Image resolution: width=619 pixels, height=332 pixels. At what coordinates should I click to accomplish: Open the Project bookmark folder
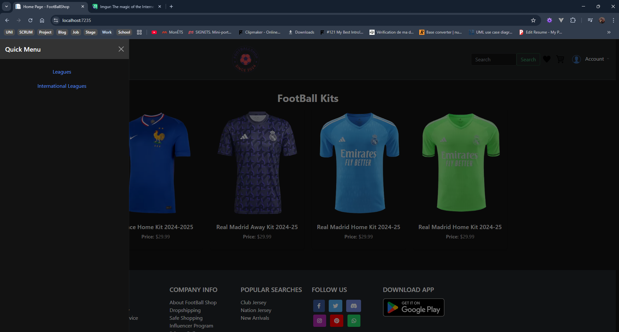pyautogui.click(x=45, y=32)
